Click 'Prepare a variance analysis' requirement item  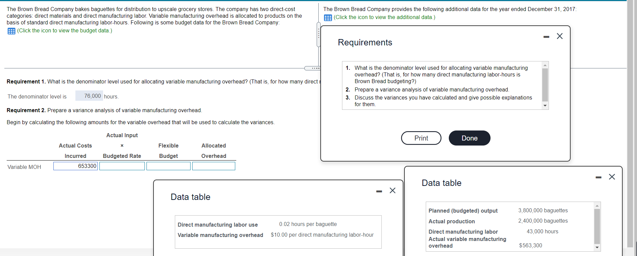pos(432,90)
